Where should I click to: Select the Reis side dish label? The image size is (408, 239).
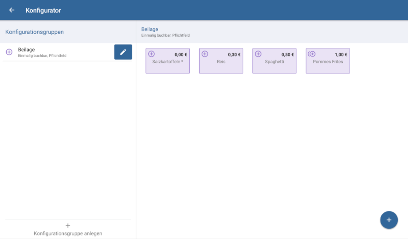pos(221,62)
